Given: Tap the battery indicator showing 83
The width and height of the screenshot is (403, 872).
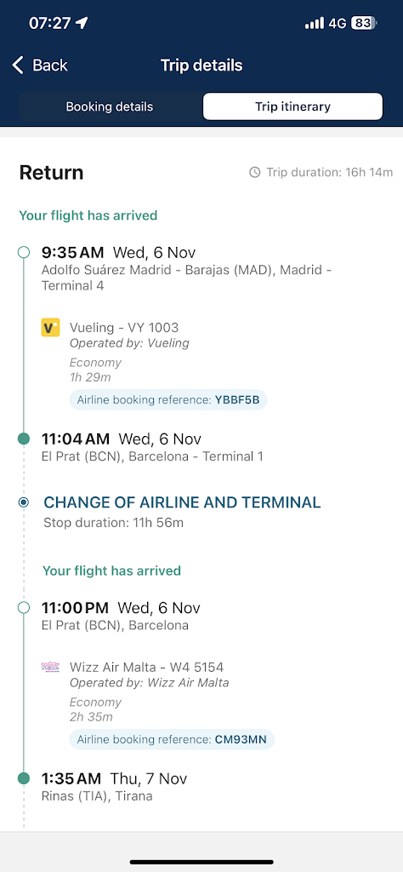Looking at the screenshot, I should click(x=364, y=23).
